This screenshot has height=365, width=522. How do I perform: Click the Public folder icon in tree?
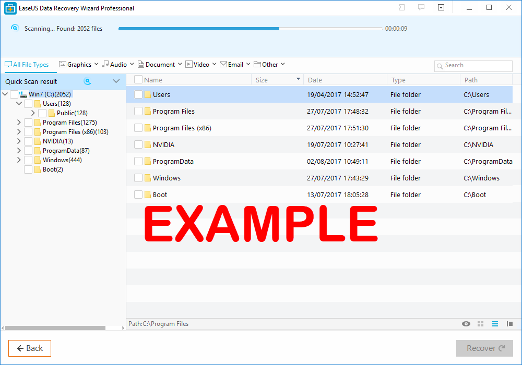(x=52, y=113)
